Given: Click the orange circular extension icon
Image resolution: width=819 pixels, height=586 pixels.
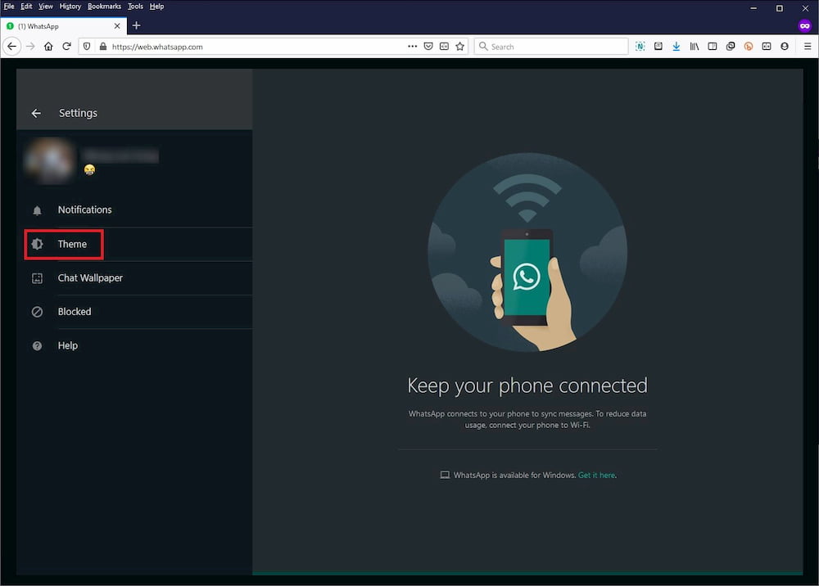Looking at the screenshot, I should (x=749, y=47).
